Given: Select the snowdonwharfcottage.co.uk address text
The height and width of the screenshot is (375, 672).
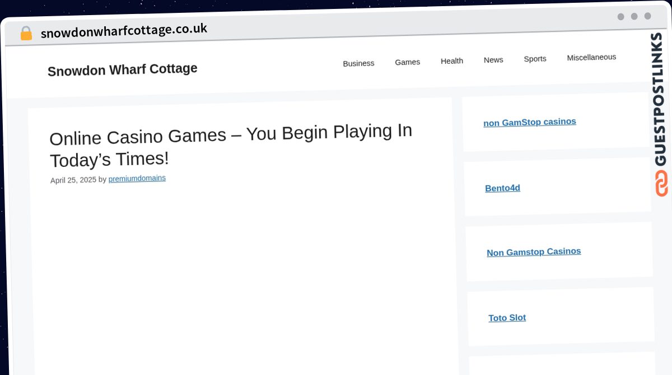Looking at the screenshot, I should [124, 30].
